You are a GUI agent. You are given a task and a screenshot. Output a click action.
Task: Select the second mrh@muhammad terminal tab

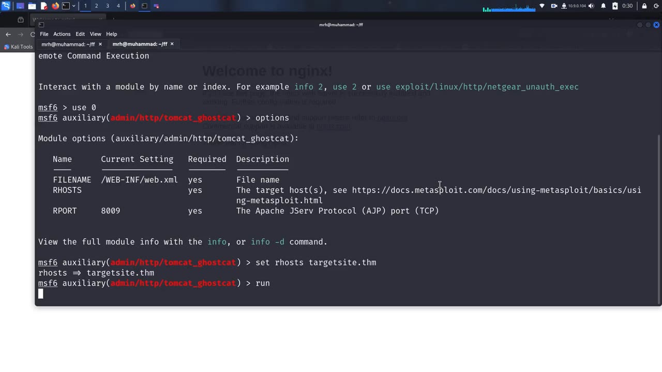point(140,44)
